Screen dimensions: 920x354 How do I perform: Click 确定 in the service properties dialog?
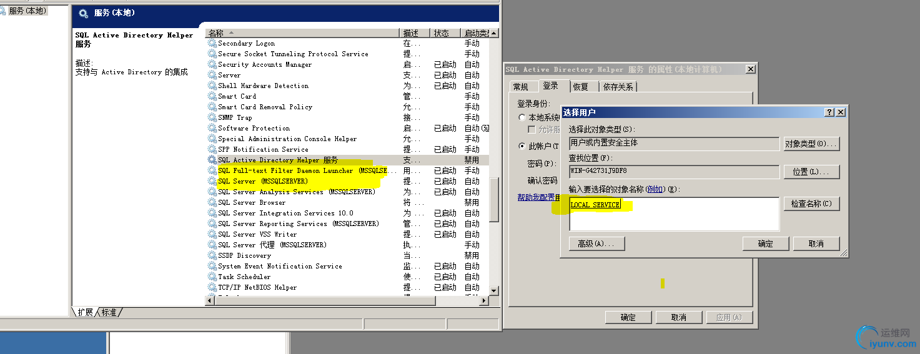tap(628, 317)
